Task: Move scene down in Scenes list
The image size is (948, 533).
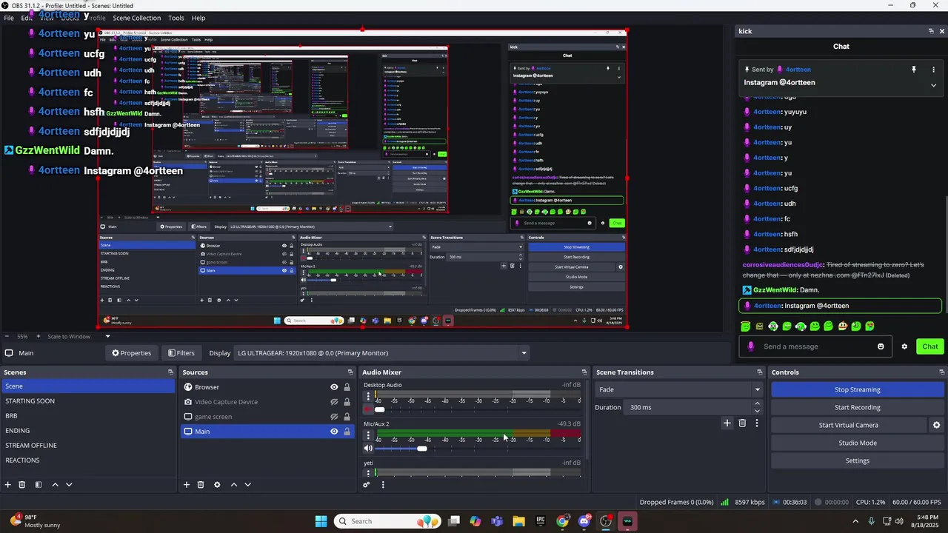Action: (69, 485)
